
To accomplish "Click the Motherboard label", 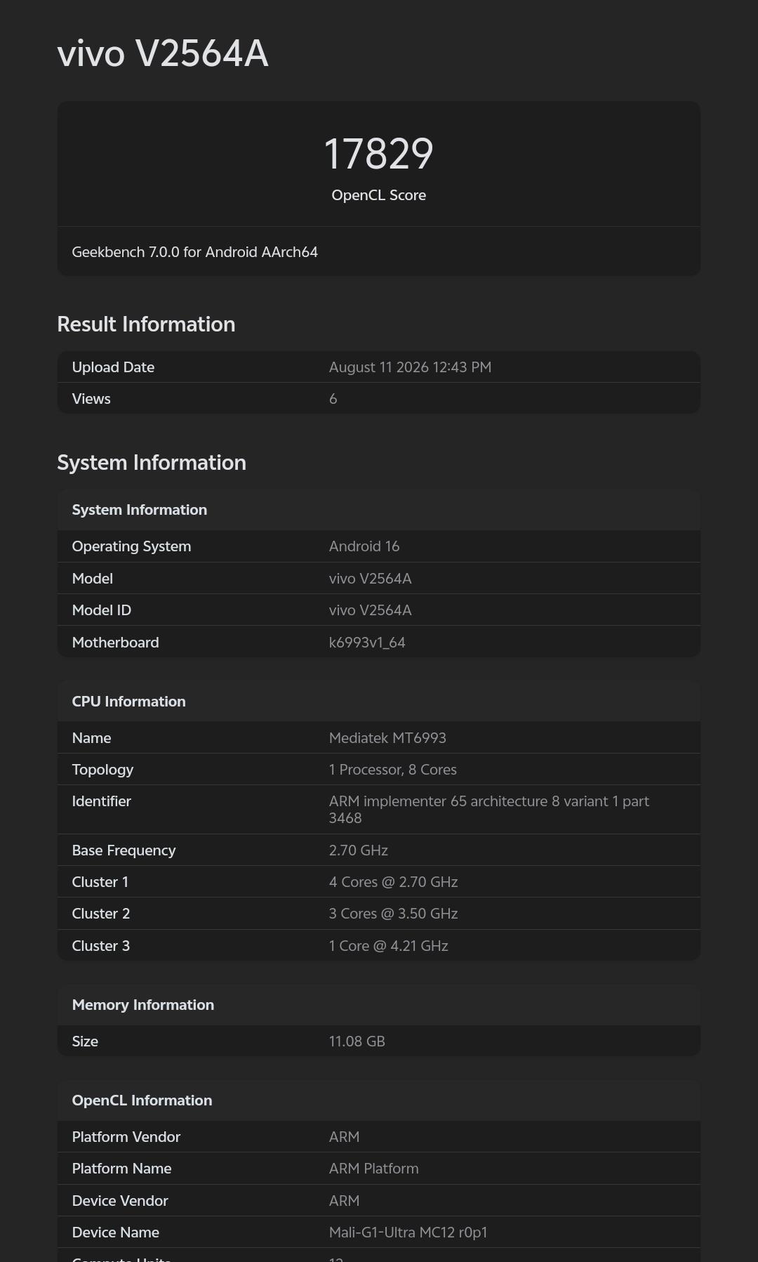I will [115, 643].
